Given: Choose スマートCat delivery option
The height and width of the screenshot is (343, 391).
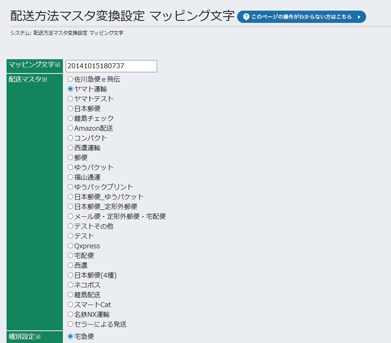Looking at the screenshot, I should pos(70,305).
